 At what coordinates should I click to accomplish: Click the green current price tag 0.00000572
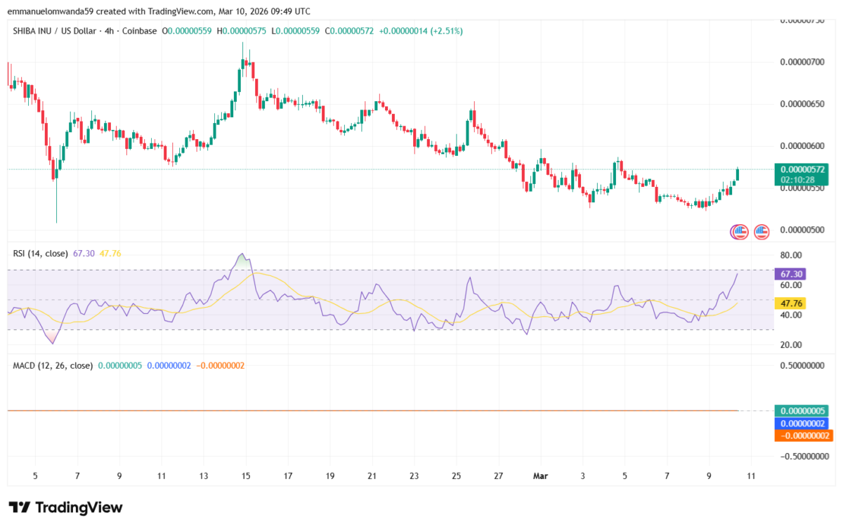[x=803, y=170]
